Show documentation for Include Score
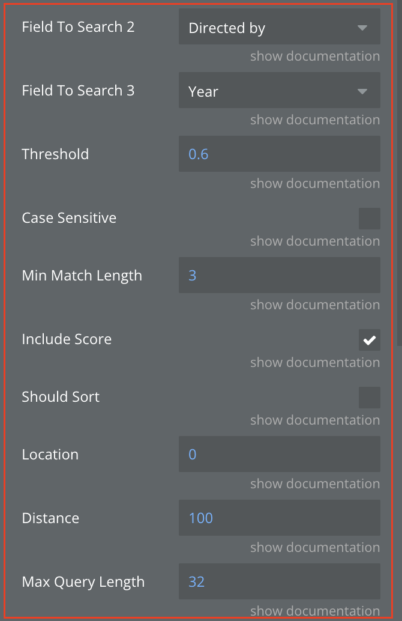This screenshot has width=402, height=621. pyautogui.click(x=315, y=363)
